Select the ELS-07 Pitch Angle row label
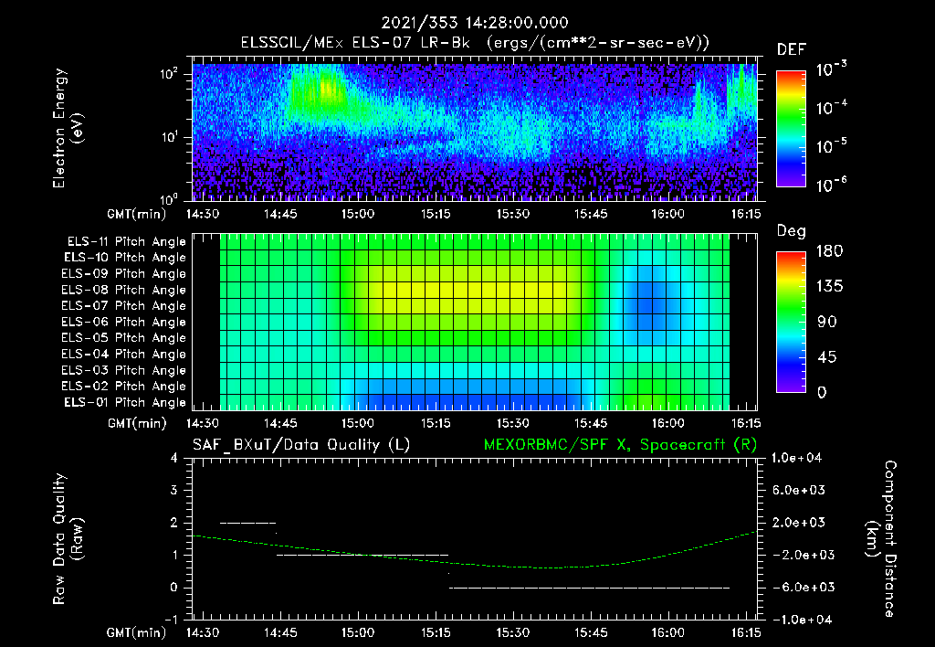 pos(124,306)
